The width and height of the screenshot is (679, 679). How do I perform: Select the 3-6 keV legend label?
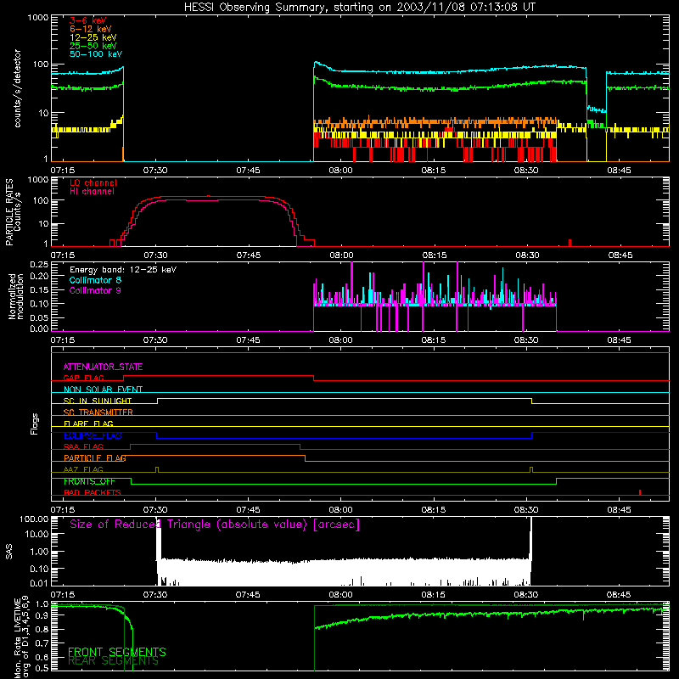pyautogui.click(x=88, y=20)
